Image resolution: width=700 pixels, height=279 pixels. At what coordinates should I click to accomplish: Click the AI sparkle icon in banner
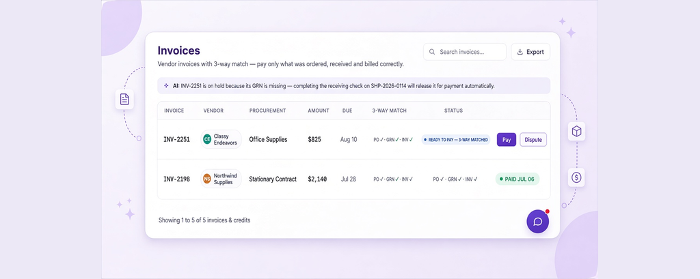pos(166,85)
